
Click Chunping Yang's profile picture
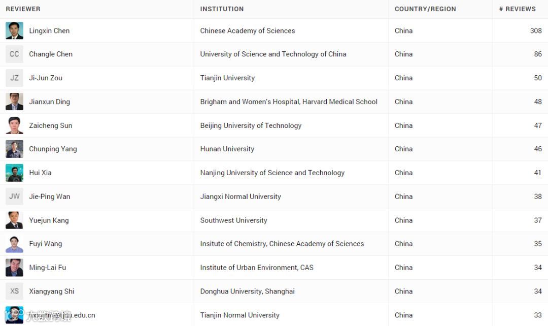14,149
